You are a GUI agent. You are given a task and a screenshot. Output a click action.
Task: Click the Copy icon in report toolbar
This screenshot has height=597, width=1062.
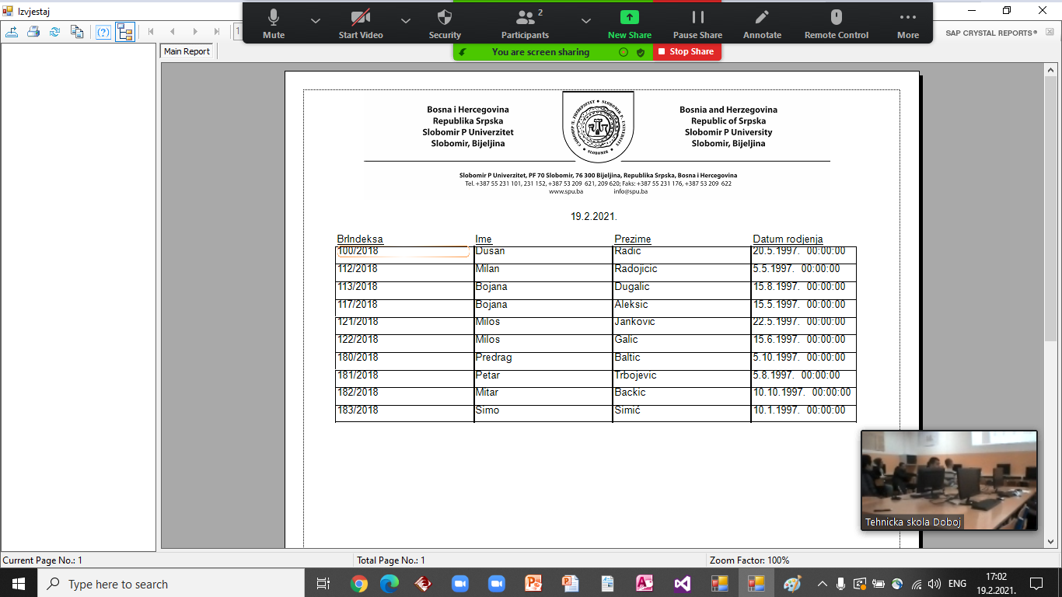(x=77, y=32)
